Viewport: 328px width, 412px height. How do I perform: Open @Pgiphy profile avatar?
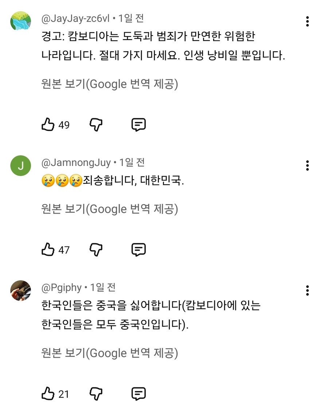21,290
